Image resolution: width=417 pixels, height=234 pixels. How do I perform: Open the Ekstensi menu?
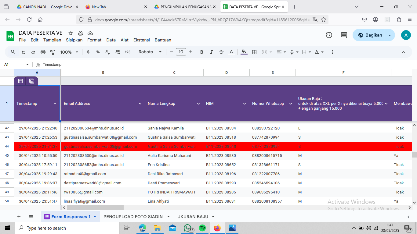(x=142, y=40)
